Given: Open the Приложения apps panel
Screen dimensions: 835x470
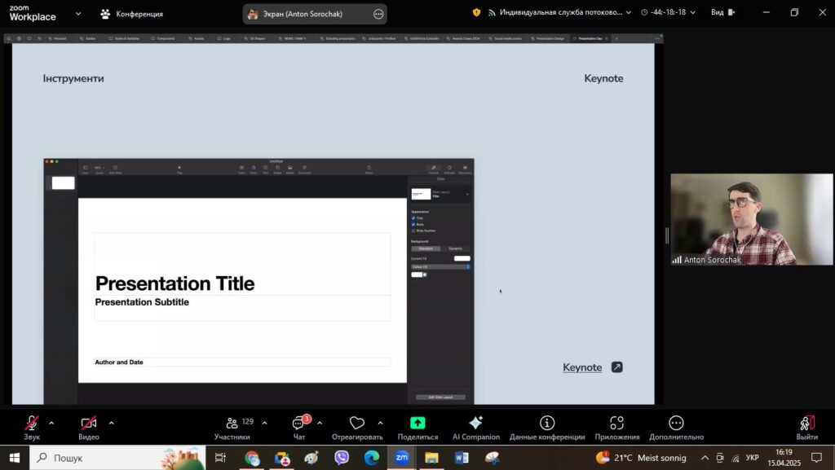Looking at the screenshot, I should coord(616,428).
